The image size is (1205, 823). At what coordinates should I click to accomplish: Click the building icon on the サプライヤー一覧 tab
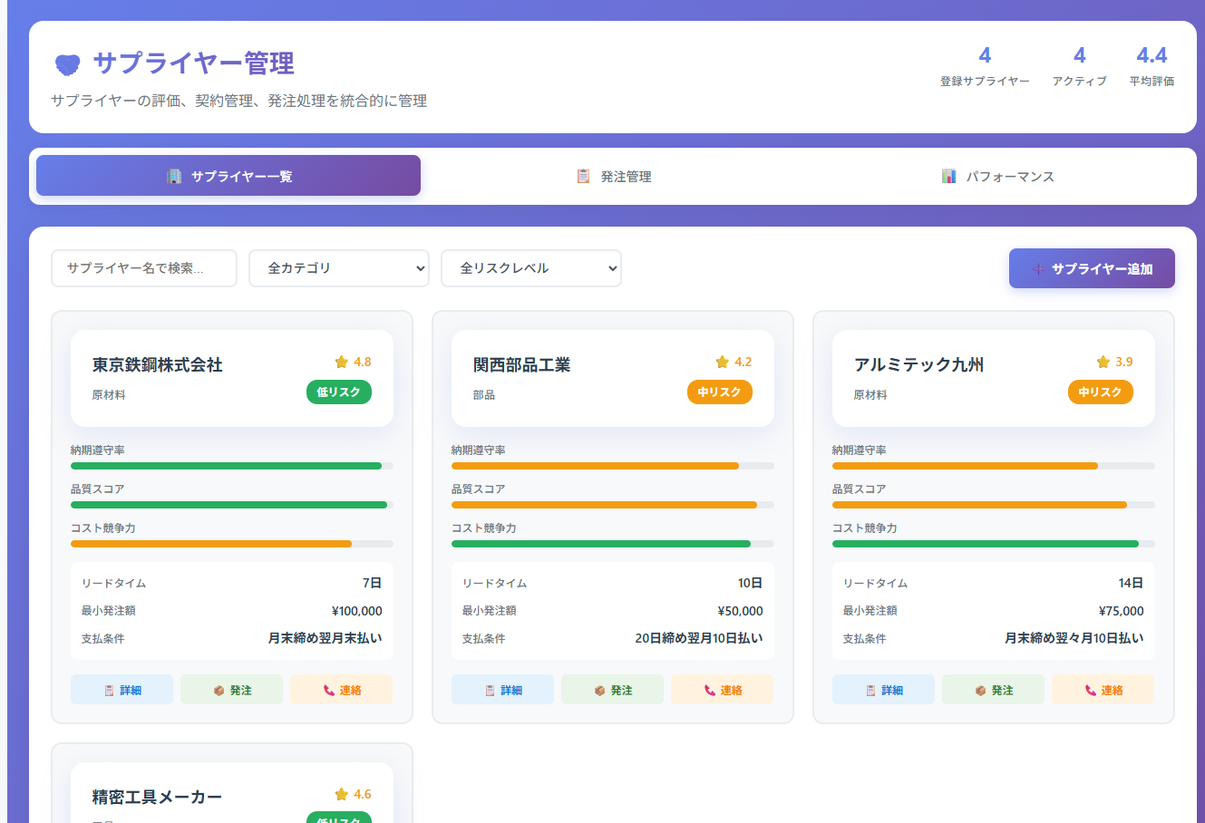(x=174, y=176)
